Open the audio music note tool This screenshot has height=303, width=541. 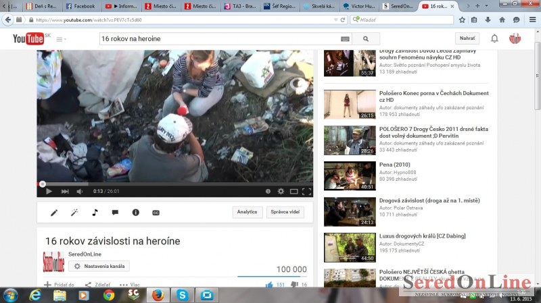pyautogui.click(x=95, y=213)
